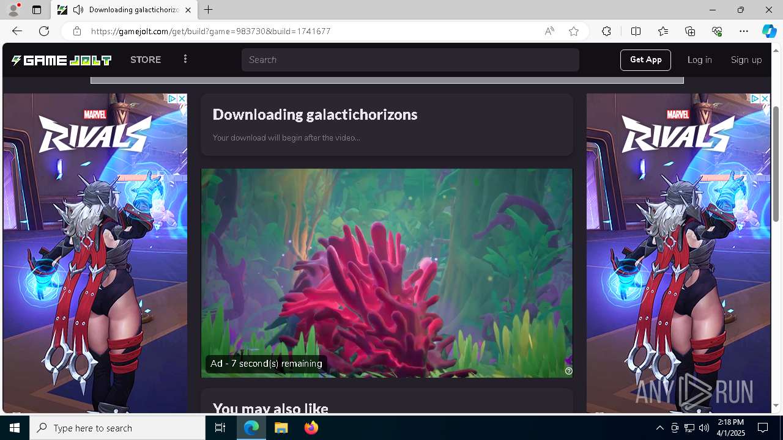Go back to the previous page
This screenshot has height=440, width=783.
pos(17,31)
